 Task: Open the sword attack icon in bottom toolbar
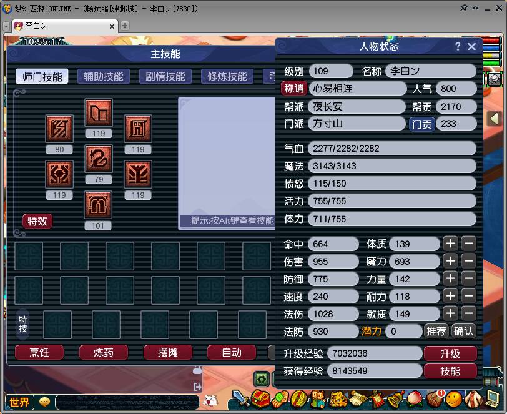240,398
